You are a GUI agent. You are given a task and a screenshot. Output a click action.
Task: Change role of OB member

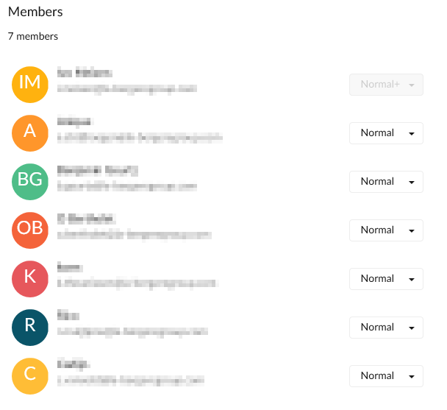pyautogui.click(x=386, y=230)
